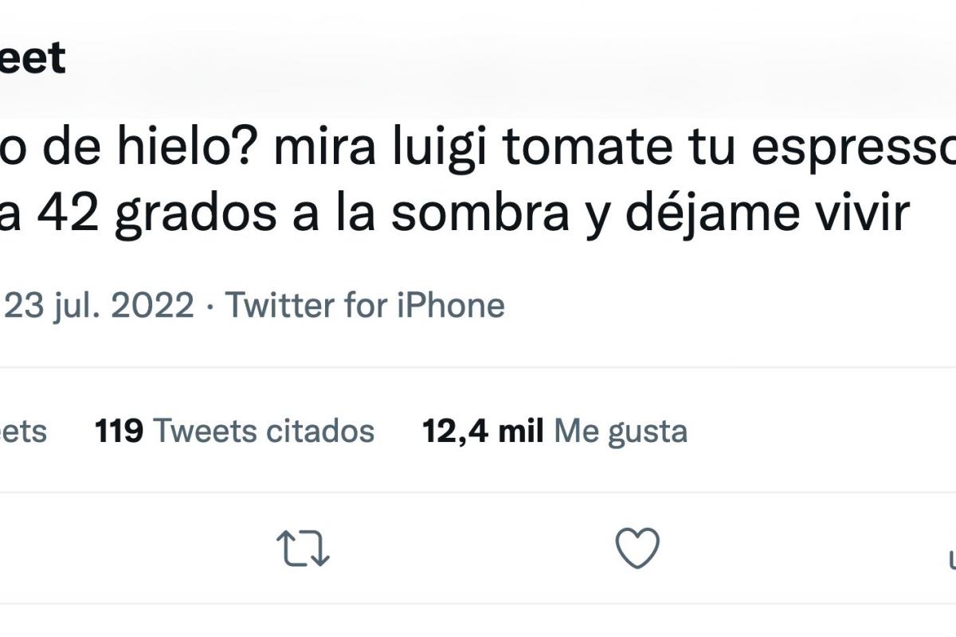The image size is (956, 637).
Task: Click the "Me gusta" label
Action: pos(621,431)
